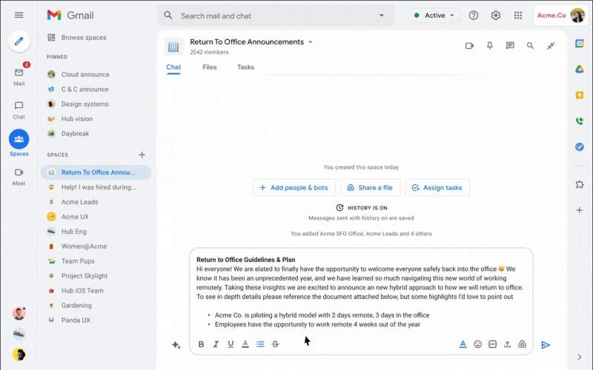
Task: Click the Search mail and chat field
Action: coord(275,16)
